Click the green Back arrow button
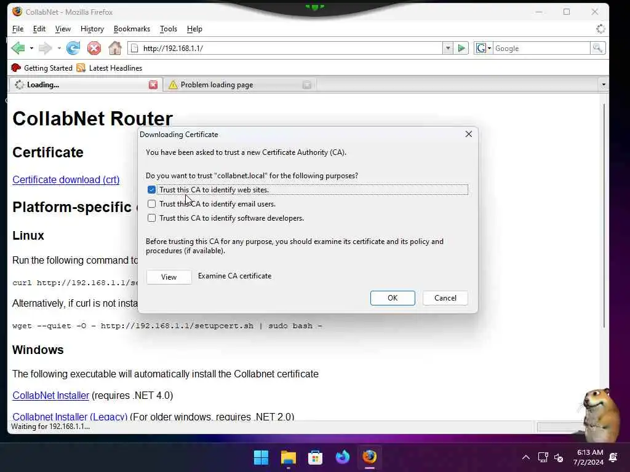This screenshot has height=472, width=630. (x=18, y=48)
